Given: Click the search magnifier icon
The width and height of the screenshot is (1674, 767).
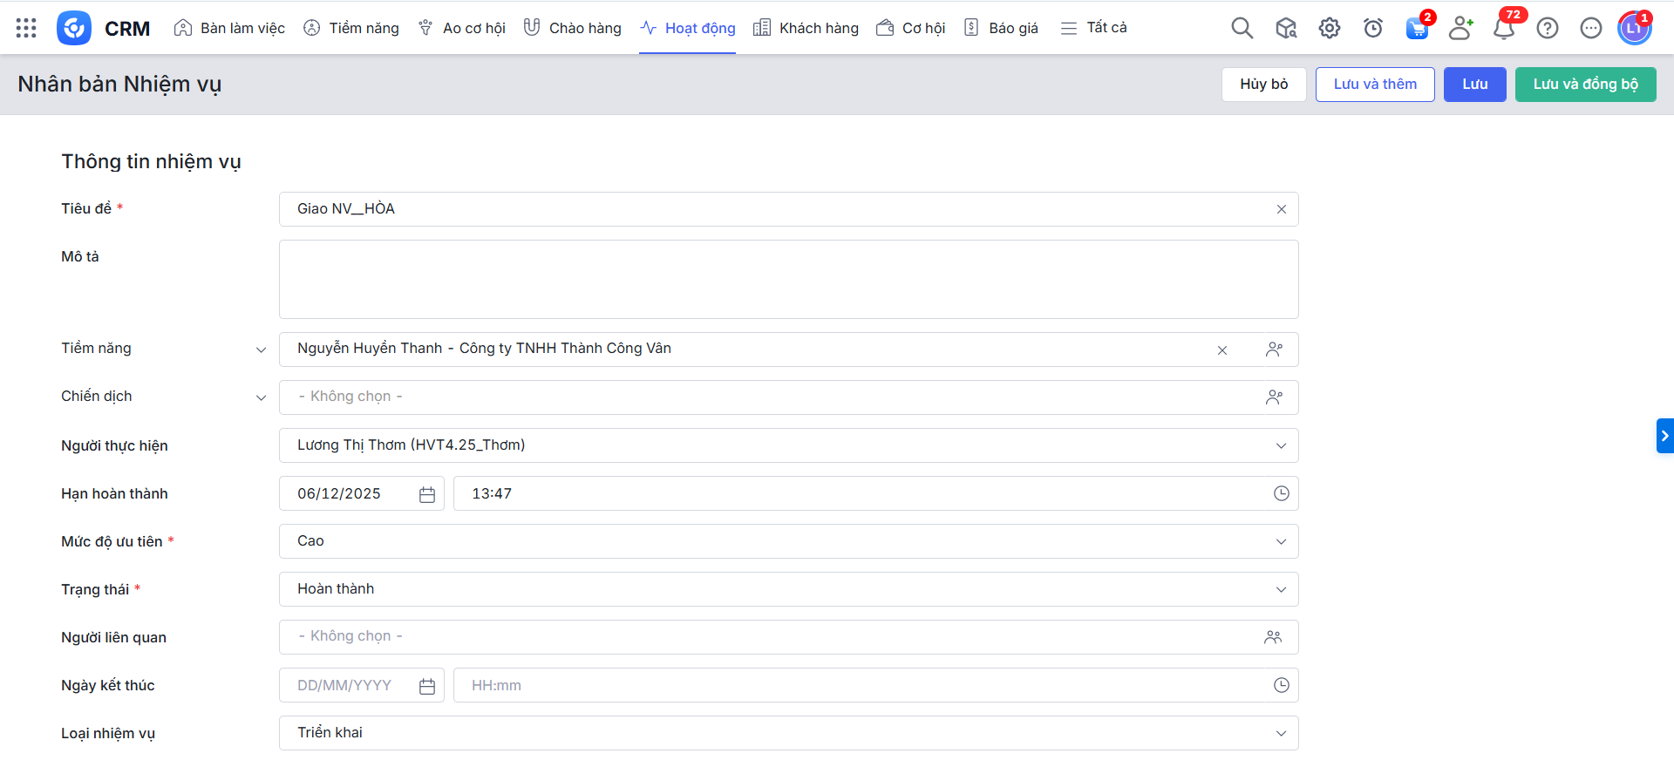Looking at the screenshot, I should (x=1242, y=28).
